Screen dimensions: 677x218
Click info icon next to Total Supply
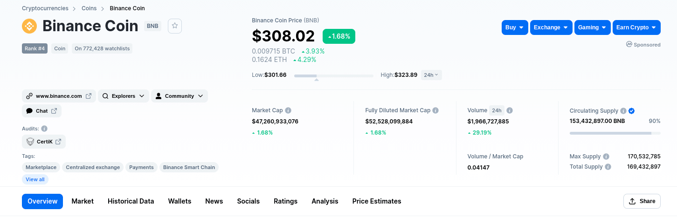(608, 167)
